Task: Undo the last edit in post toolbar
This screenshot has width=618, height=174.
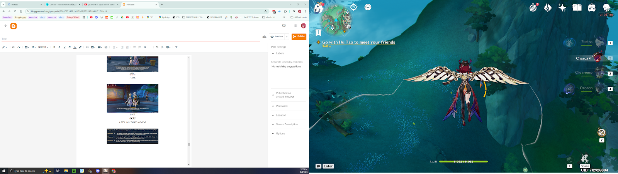Action: pos(14,47)
